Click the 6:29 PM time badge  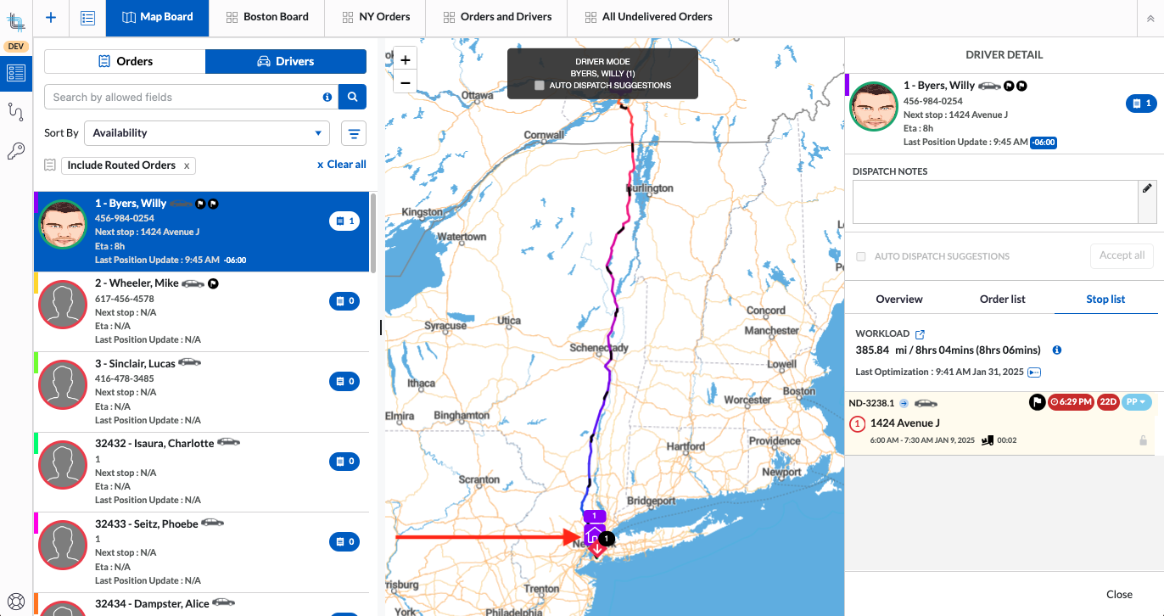point(1071,402)
